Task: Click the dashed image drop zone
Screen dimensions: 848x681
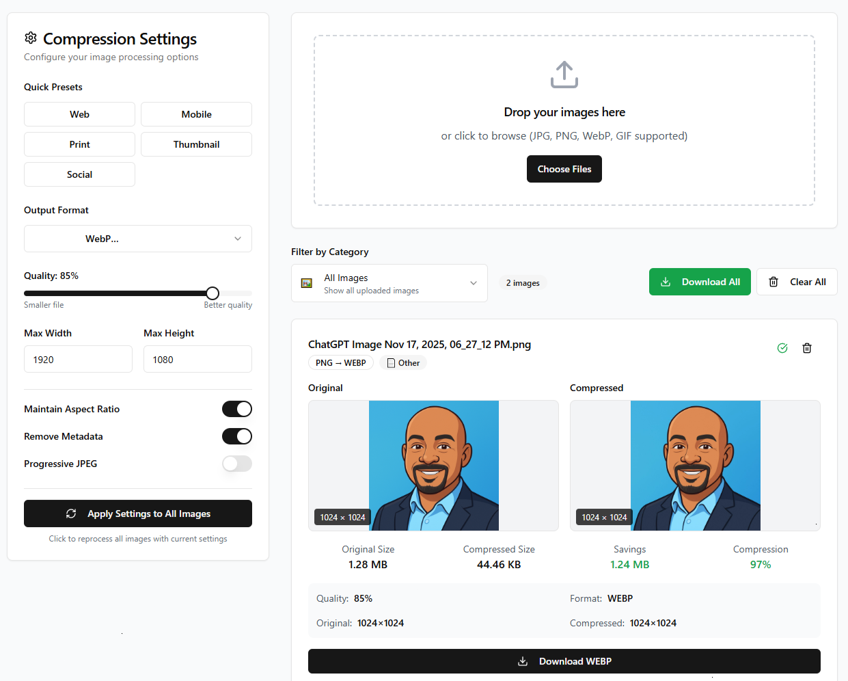Action: [564, 120]
